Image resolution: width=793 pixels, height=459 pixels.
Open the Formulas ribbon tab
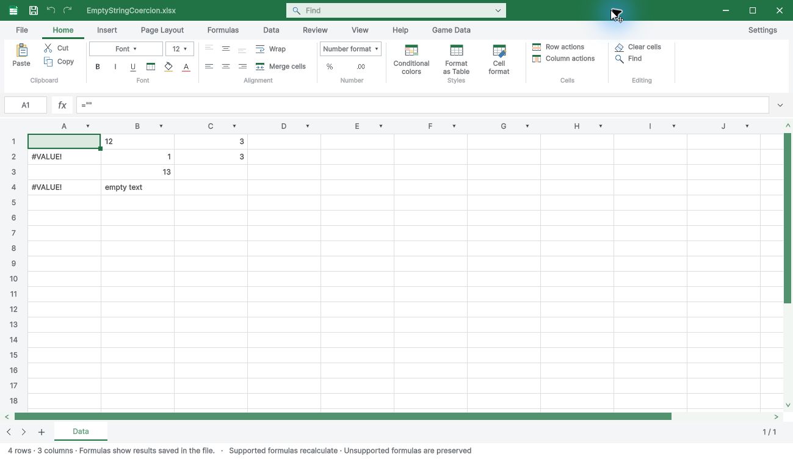pos(223,30)
